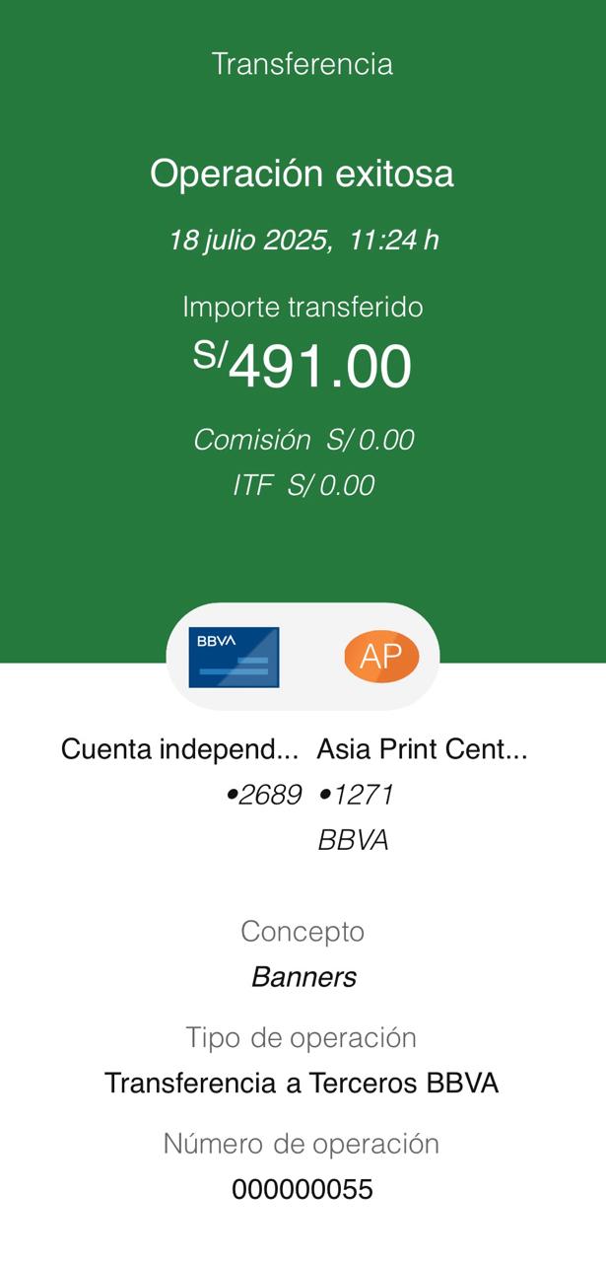Click the Banners concept text
The width and height of the screenshot is (606, 1262).
(x=303, y=977)
